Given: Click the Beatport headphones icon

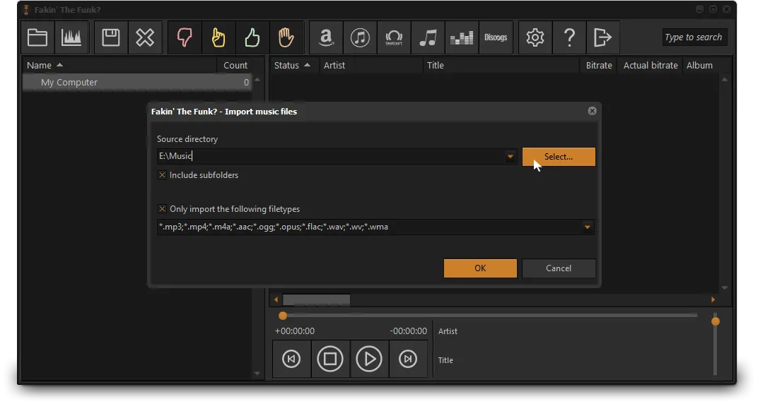Looking at the screenshot, I should click(394, 37).
